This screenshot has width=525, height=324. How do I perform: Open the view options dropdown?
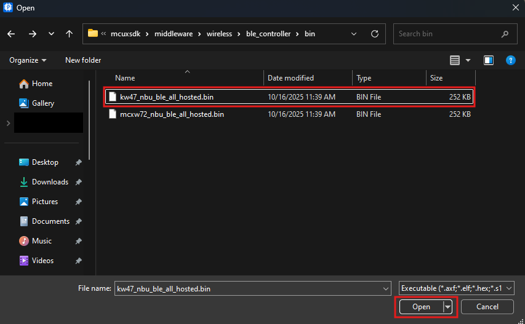click(x=468, y=60)
